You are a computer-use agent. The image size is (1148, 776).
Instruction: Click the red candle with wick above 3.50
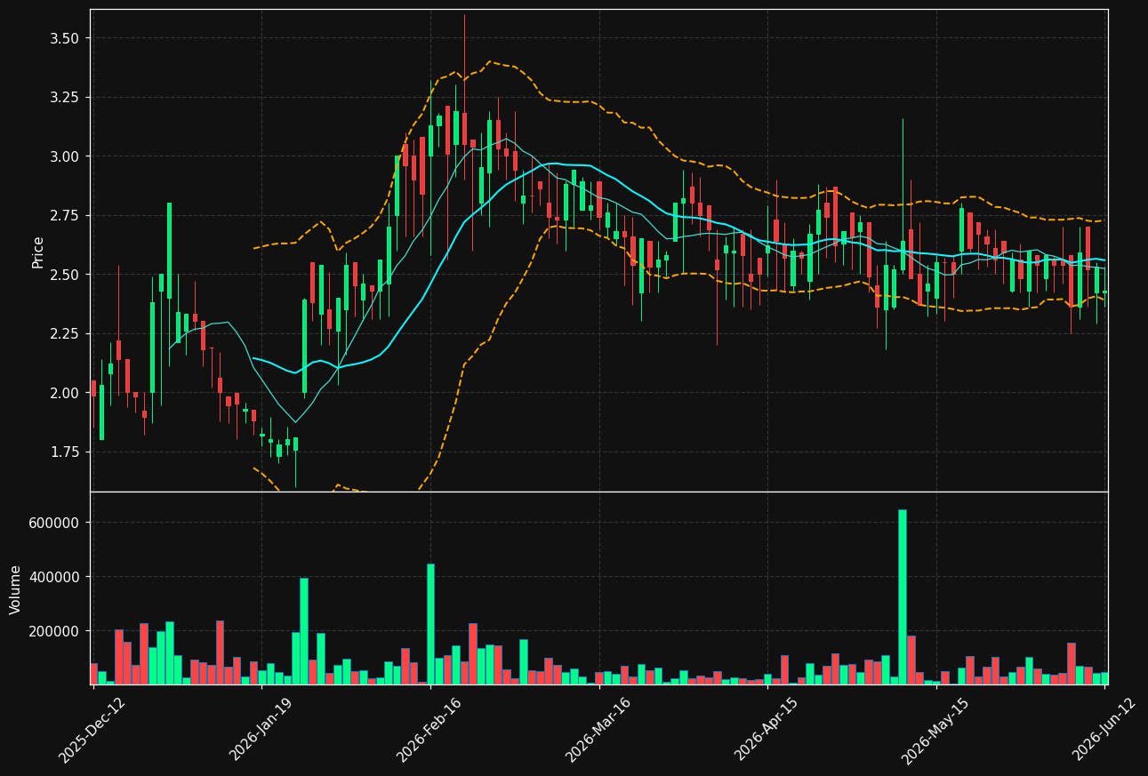(x=464, y=129)
